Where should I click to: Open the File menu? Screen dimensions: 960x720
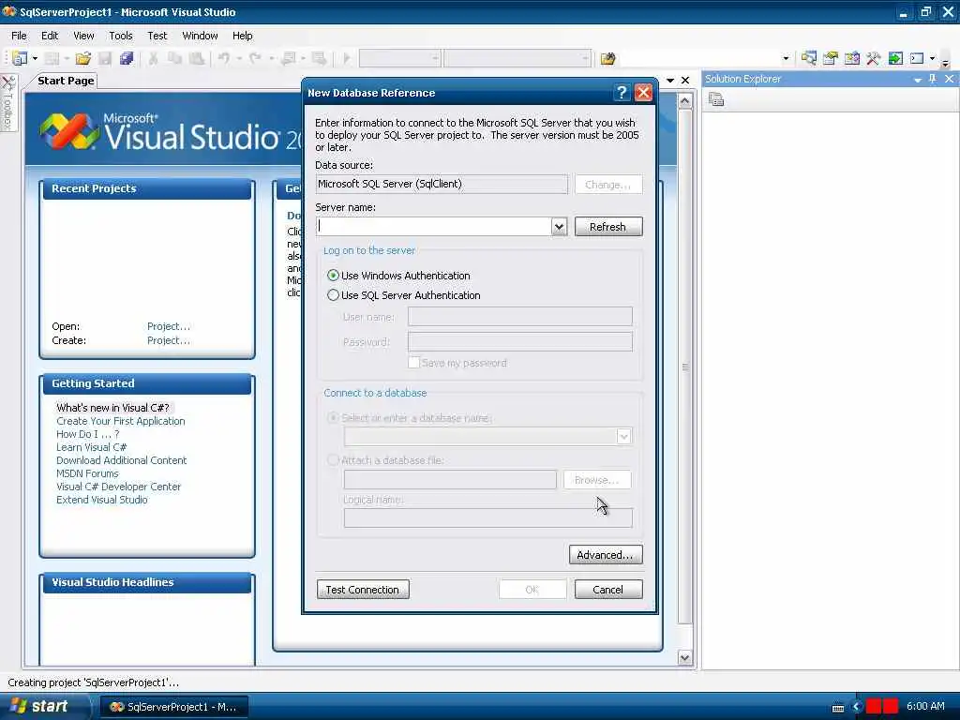(19, 36)
